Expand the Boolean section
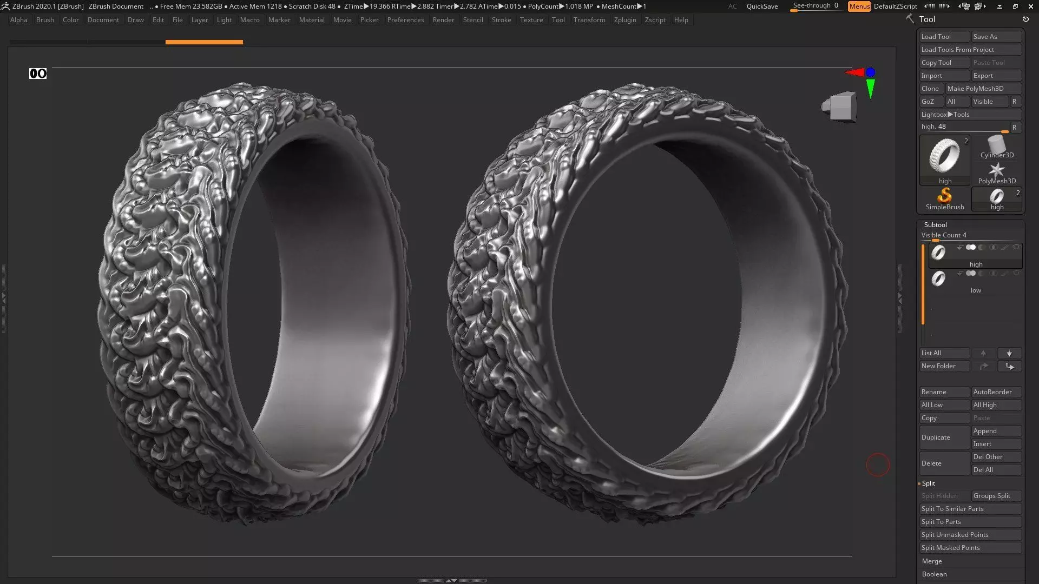Viewport: 1039px width, 584px height. [934, 574]
